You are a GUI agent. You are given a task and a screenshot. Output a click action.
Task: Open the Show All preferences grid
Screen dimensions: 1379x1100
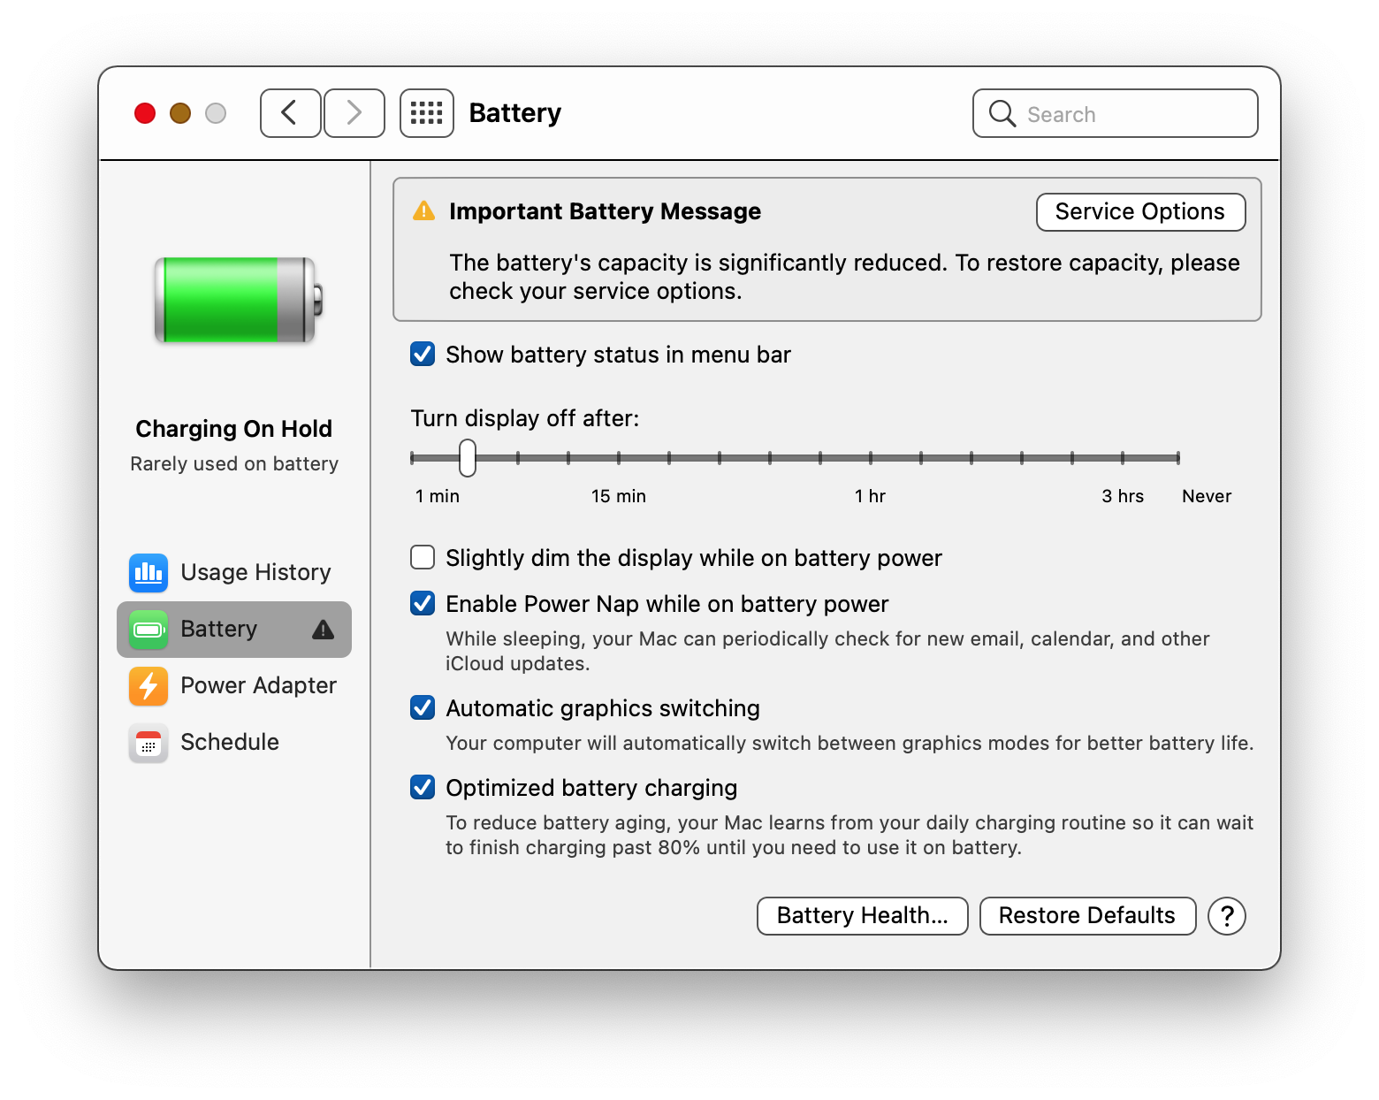tap(426, 113)
